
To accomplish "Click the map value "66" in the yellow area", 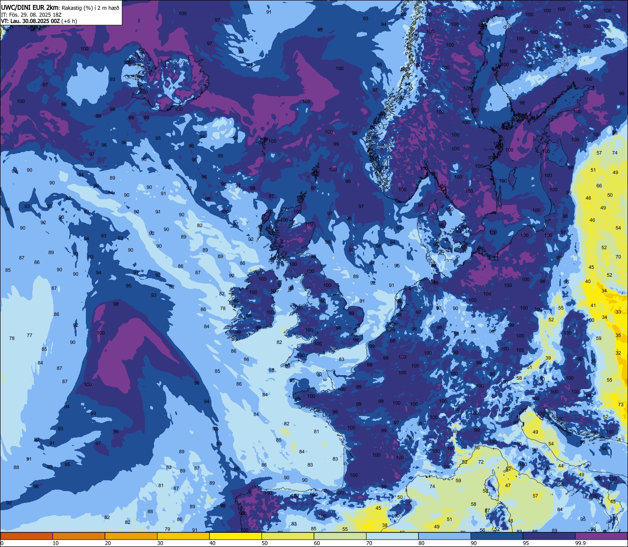I will pyautogui.click(x=599, y=186).
